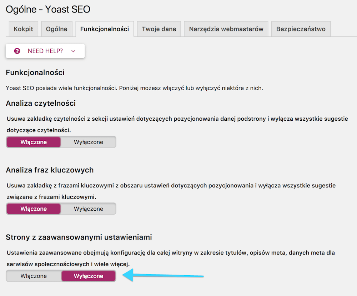The height and width of the screenshot is (296, 357).
Task: Disable Analiza fraz kluczowych with Wyłączone
Action: pyautogui.click(x=89, y=209)
